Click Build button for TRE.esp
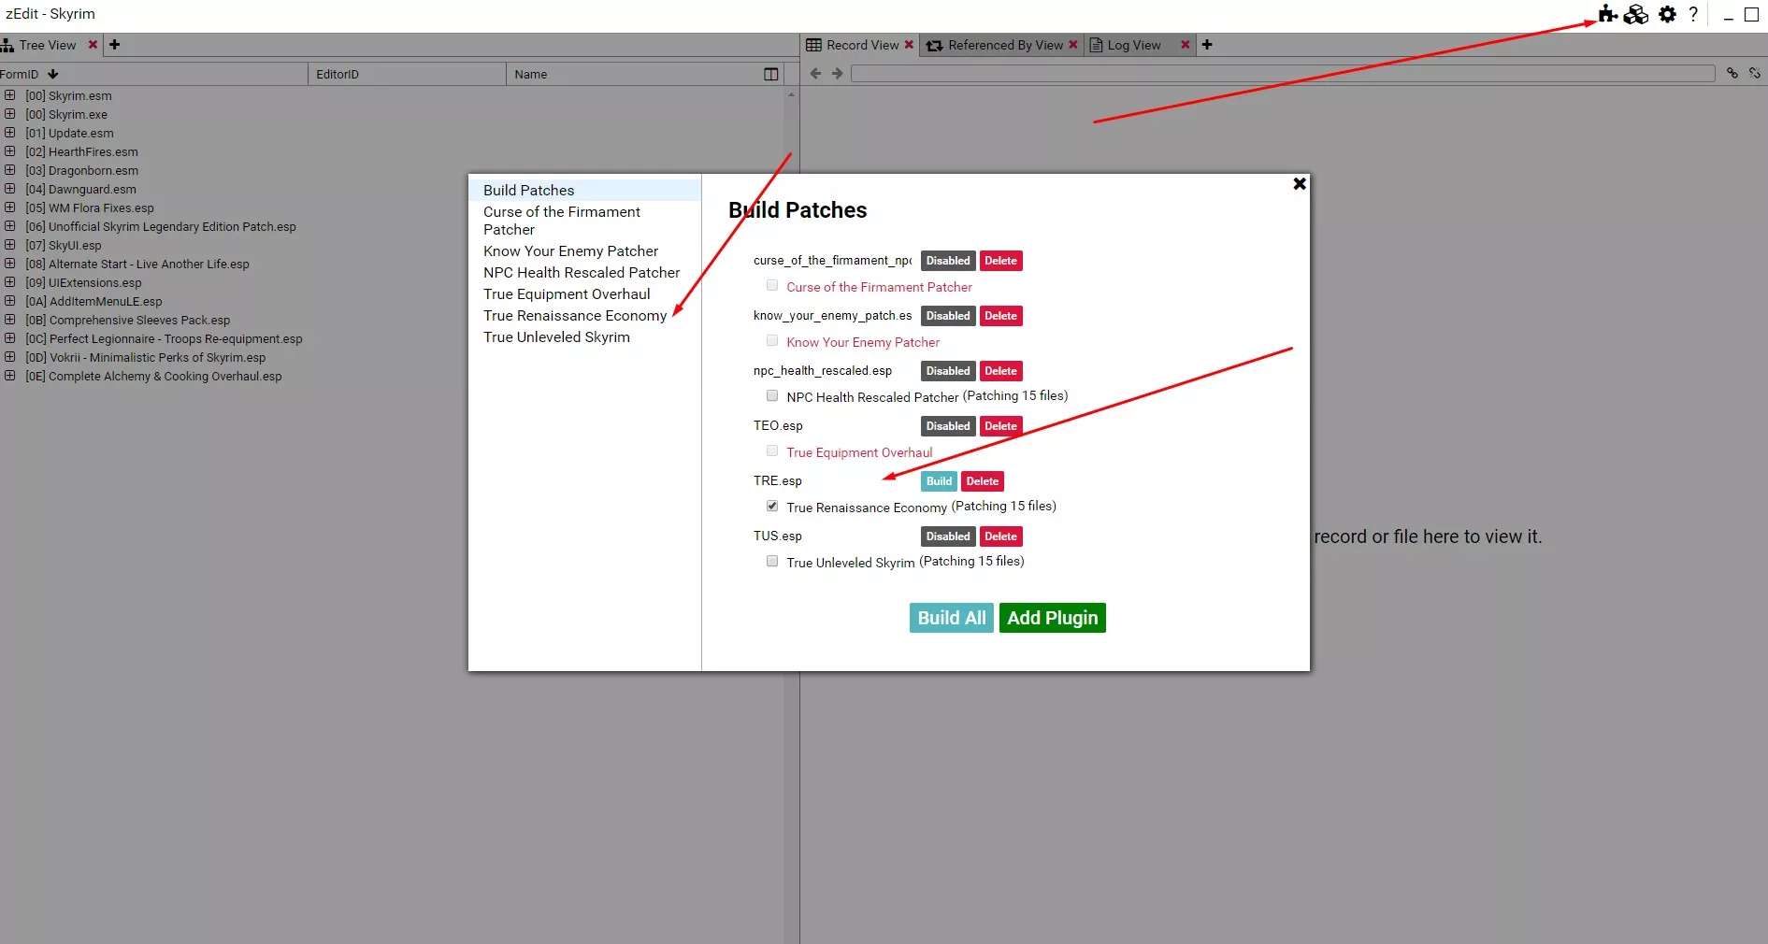1768x944 pixels. 939,481
